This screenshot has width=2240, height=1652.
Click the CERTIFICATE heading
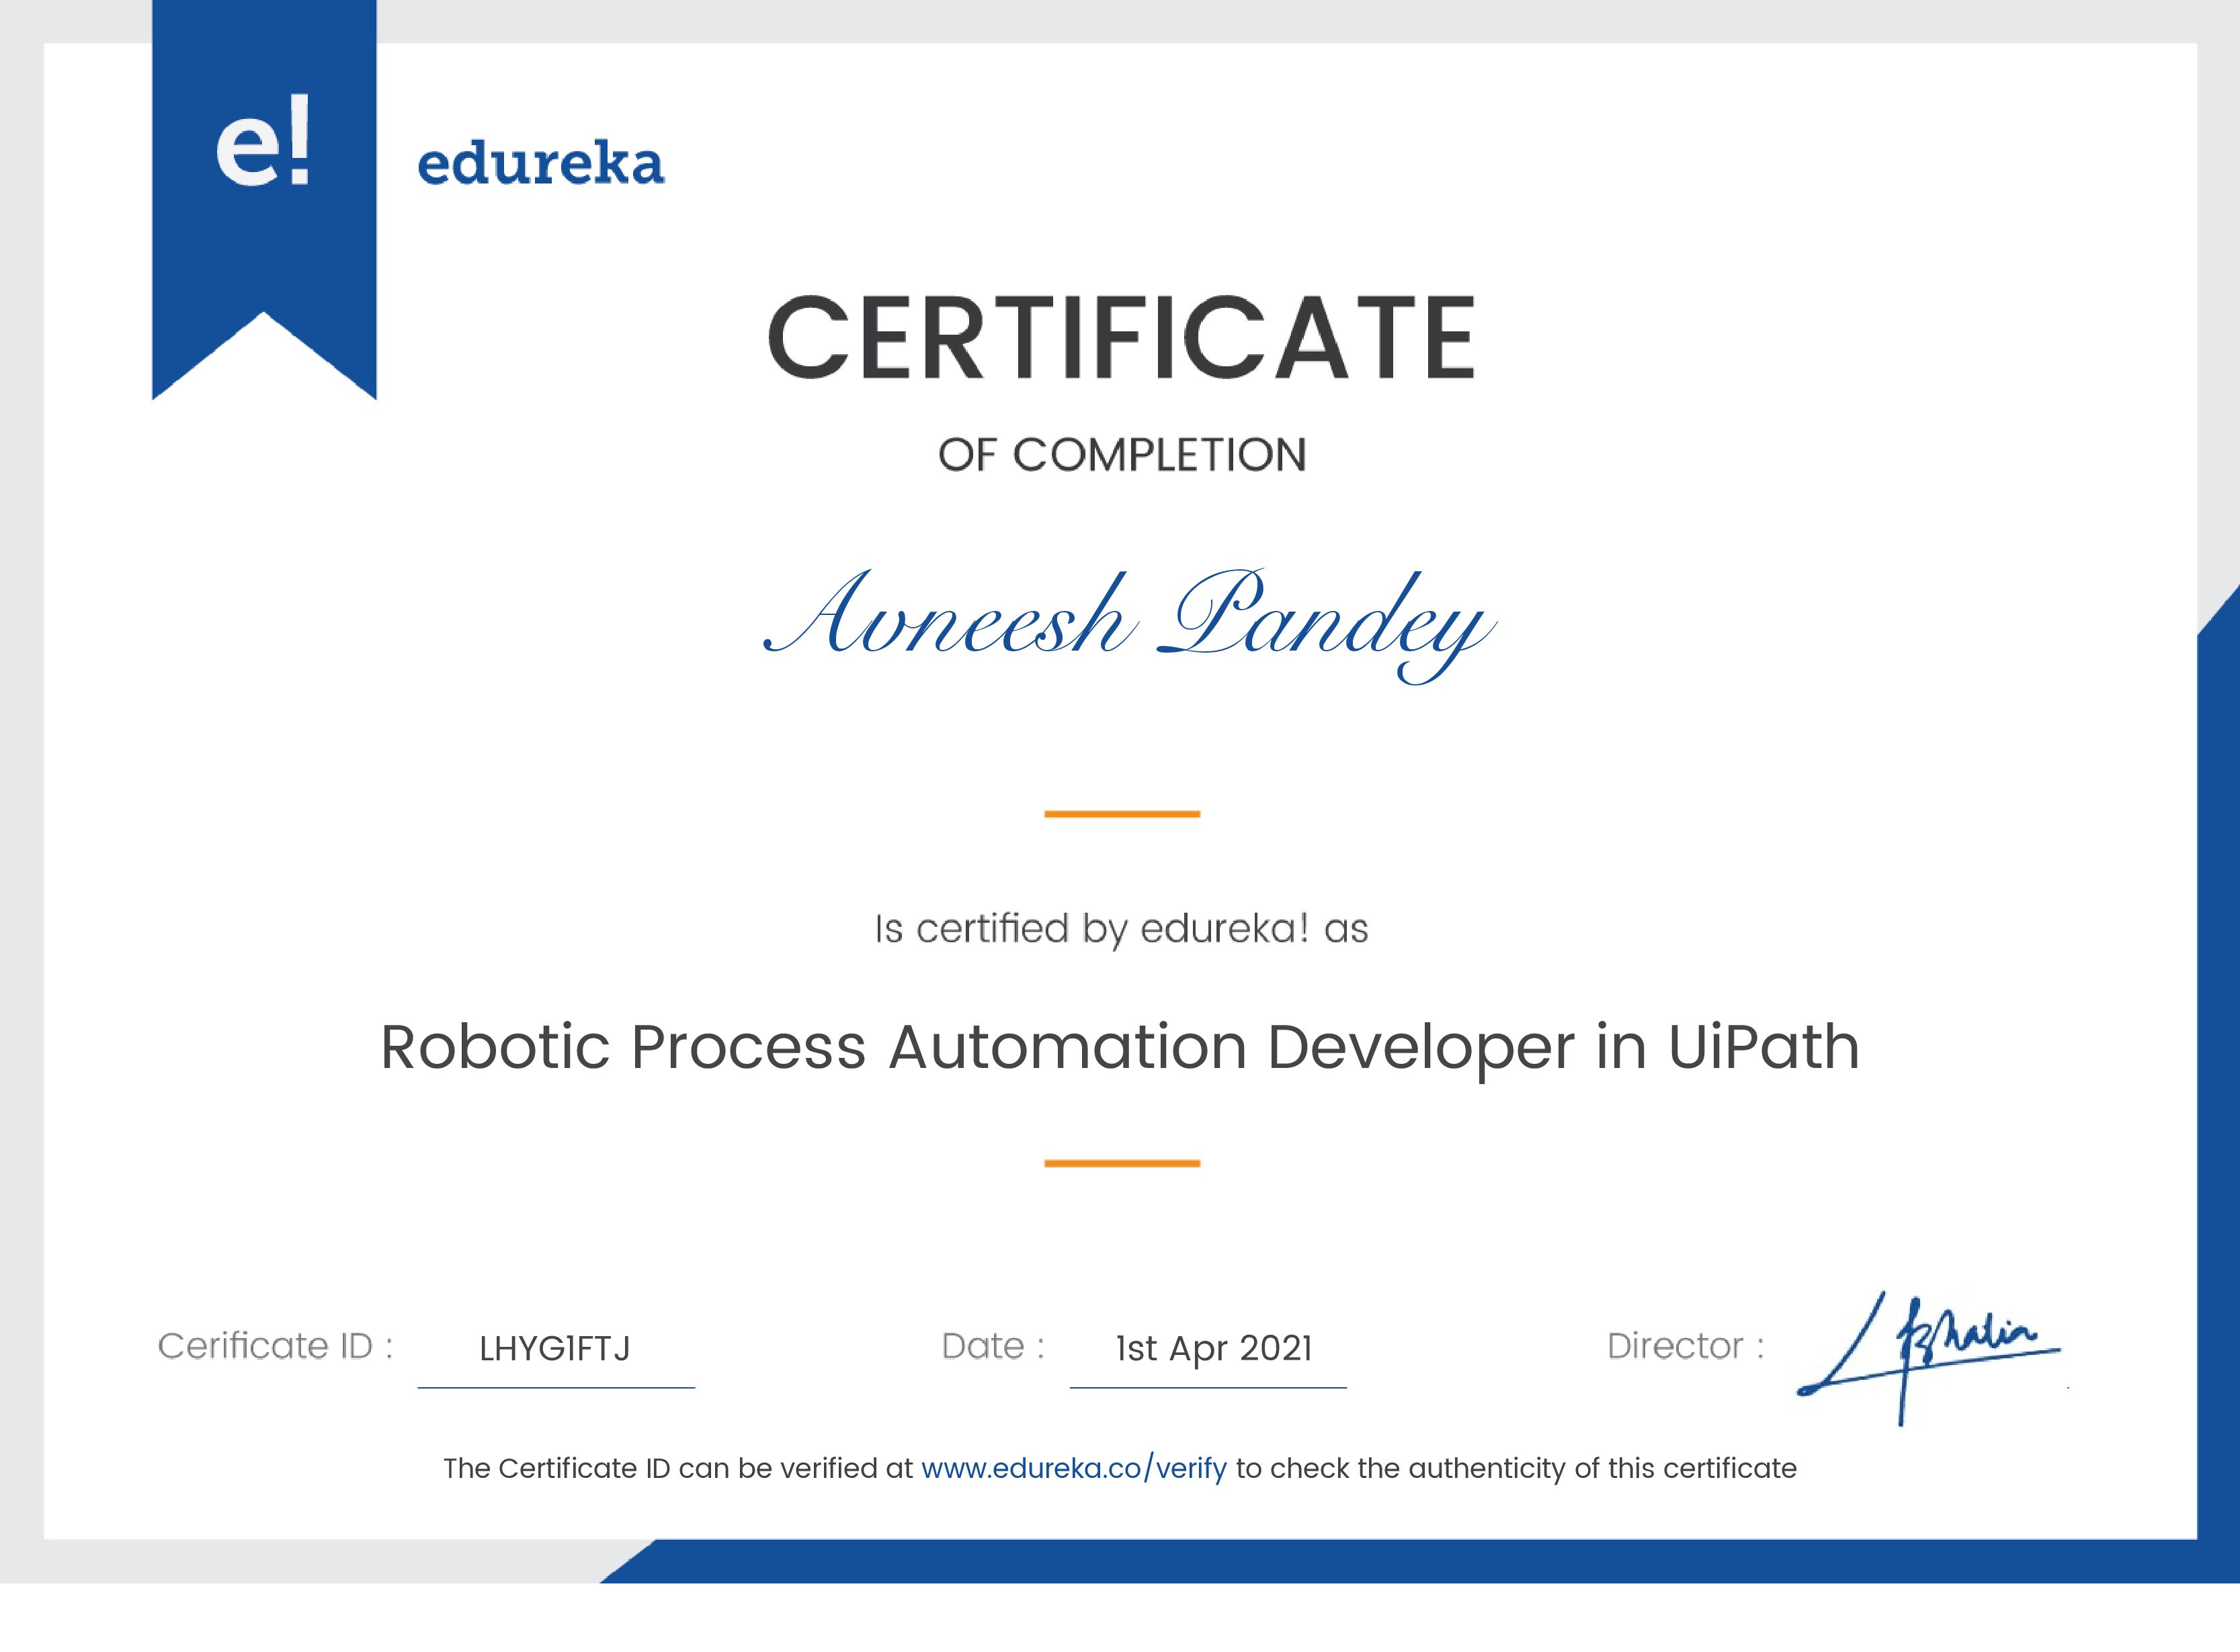pos(1121,338)
